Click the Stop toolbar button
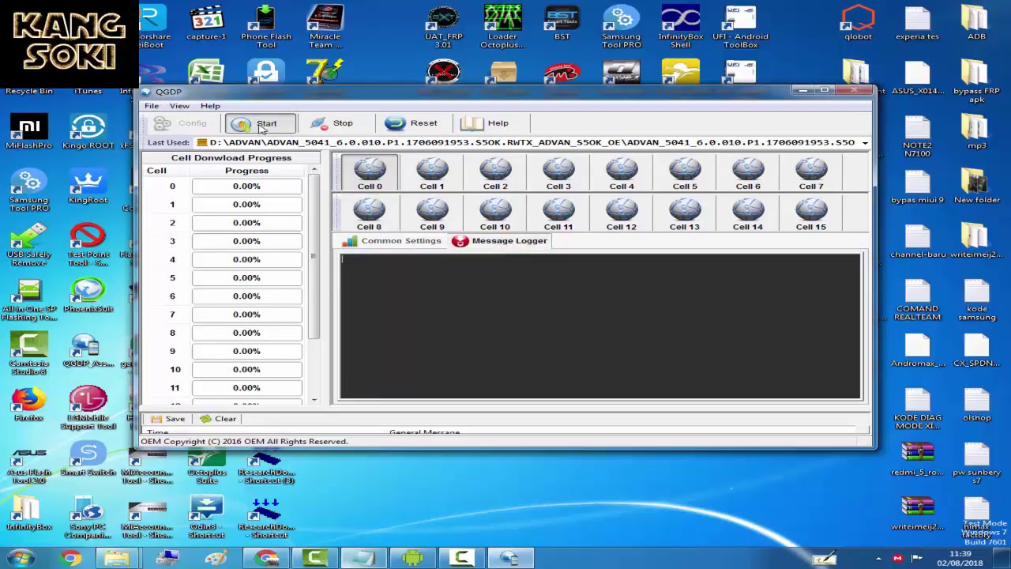The image size is (1011, 569). point(332,123)
